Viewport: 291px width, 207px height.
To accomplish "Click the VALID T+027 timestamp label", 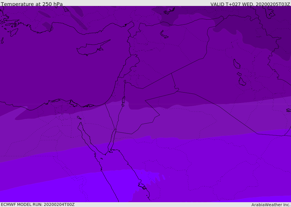I will click(250, 4).
